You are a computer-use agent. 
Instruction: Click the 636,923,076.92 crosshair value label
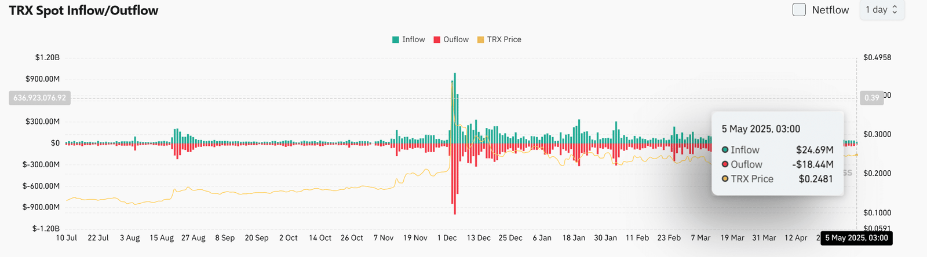(39, 98)
